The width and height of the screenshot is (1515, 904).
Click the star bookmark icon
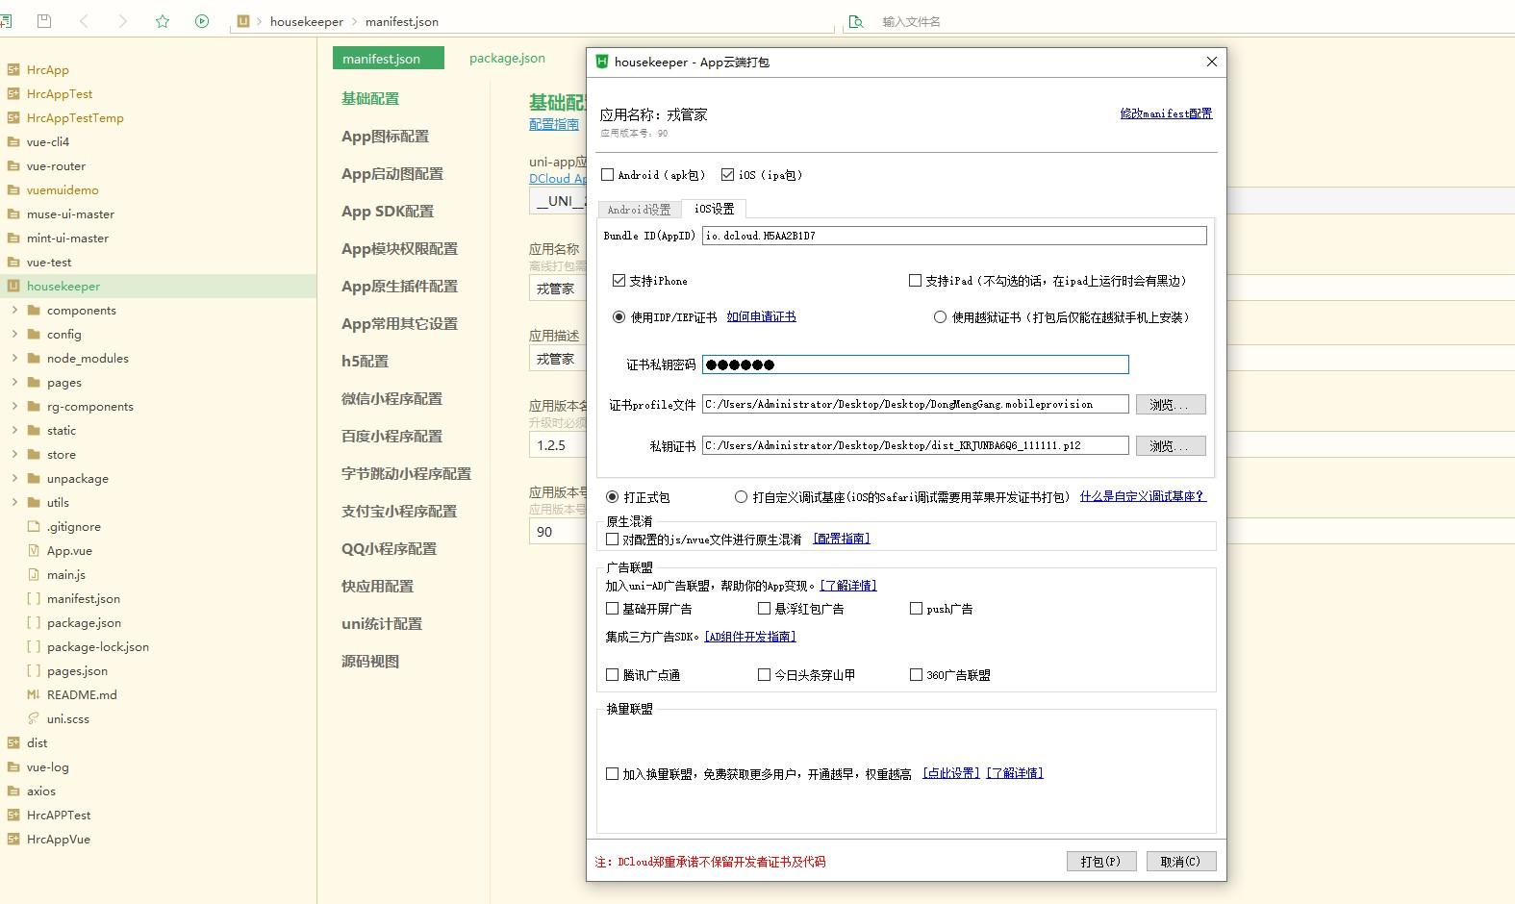click(x=163, y=21)
